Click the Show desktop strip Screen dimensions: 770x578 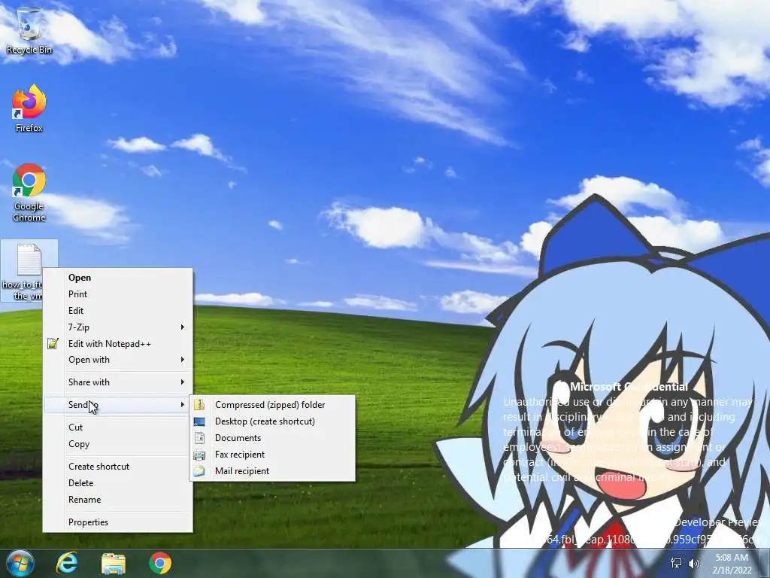(765, 563)
